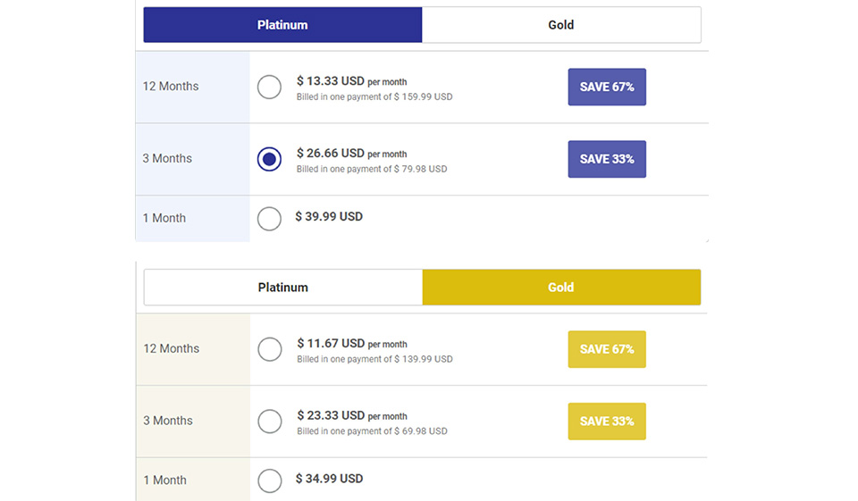Click the 'Billed in one payment of $69.98' text

tap(372, 431)
